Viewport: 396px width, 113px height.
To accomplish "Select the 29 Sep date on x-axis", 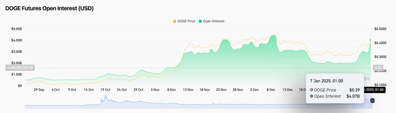I will click(39, 90).
